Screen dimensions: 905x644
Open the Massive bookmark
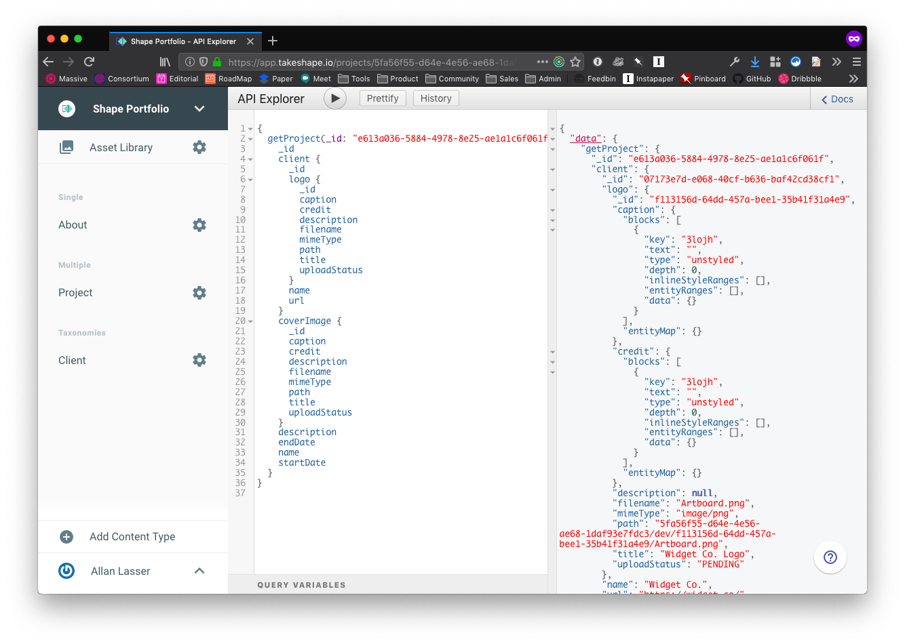pos(66,79)
